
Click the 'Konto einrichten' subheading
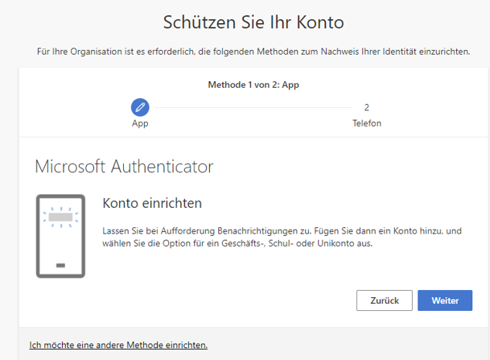point(152,203)
